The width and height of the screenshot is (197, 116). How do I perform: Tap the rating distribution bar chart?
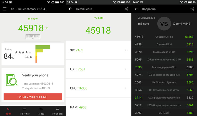[43, 54]
